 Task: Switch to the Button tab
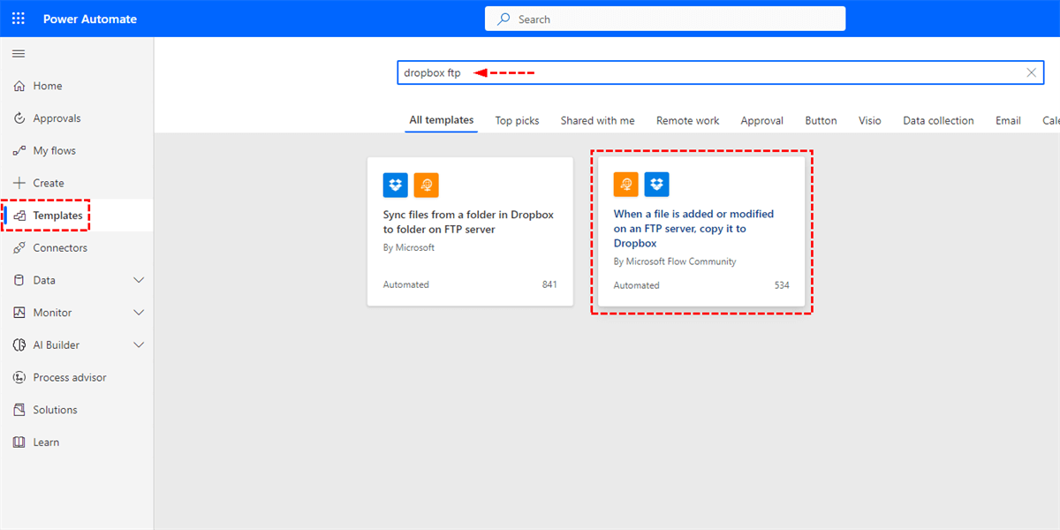(x=821, y=121)
